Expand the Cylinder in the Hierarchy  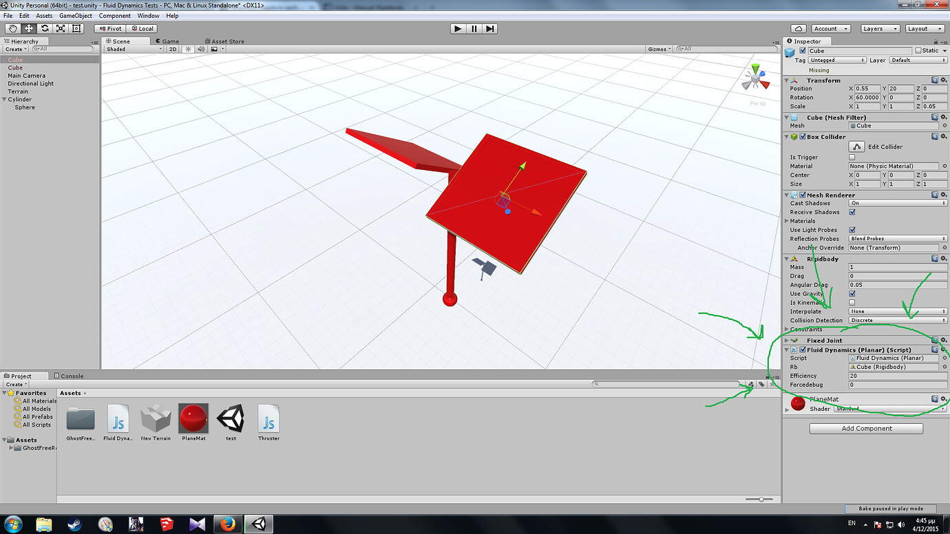(x=5, y=98)
